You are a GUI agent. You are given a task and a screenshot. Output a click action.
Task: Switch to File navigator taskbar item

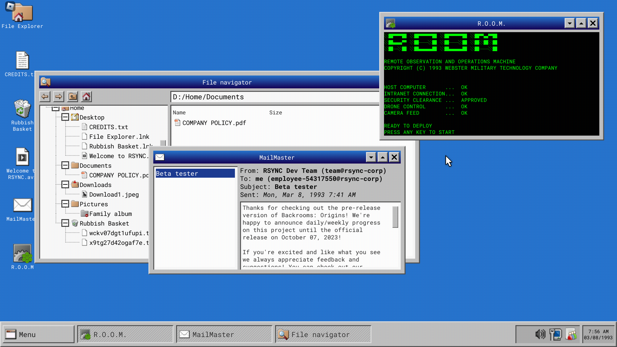pos(323,334)
